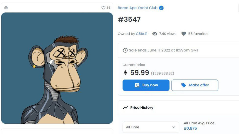Click the tag icon inside Make offer
This screenshot has width=239, height=134.
click(184, 85)
